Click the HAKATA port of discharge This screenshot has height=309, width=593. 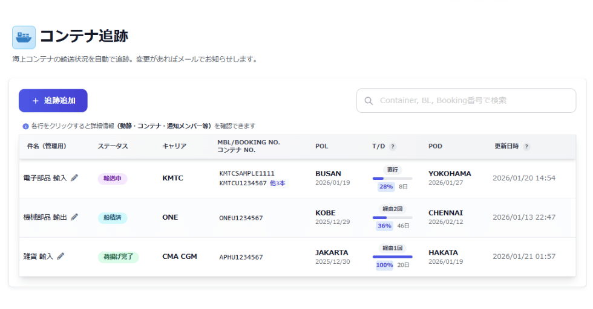[443, 252]
